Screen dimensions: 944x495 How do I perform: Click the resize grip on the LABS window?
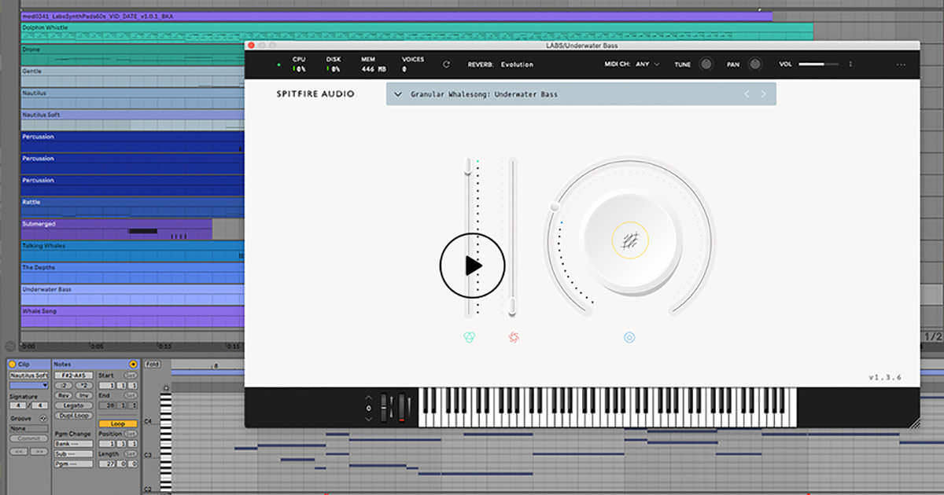tap(913, 423)
